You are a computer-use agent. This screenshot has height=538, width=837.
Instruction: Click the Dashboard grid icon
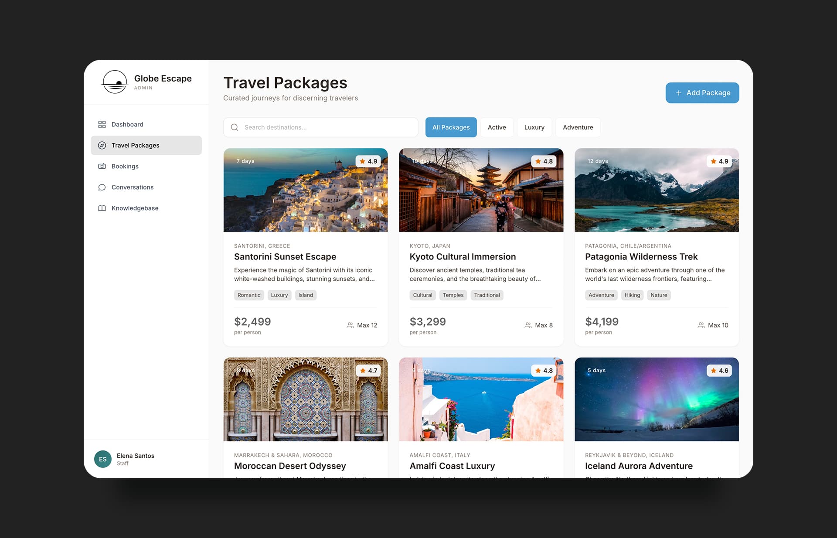click(x=102, y=124)
